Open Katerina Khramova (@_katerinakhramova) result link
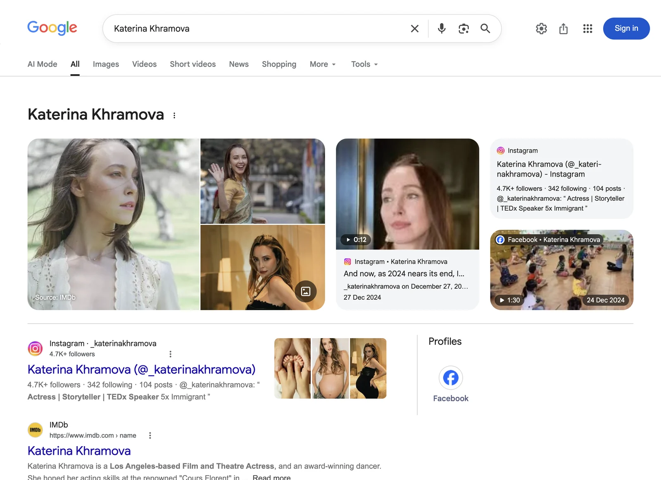The height and width of the screenshot is (480, 661). [x=141, y=369]
